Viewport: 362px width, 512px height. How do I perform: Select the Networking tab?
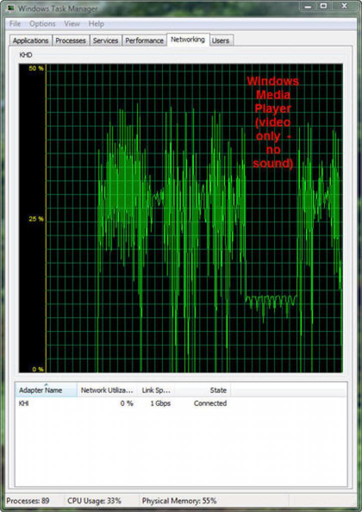[x=188, y=39]
